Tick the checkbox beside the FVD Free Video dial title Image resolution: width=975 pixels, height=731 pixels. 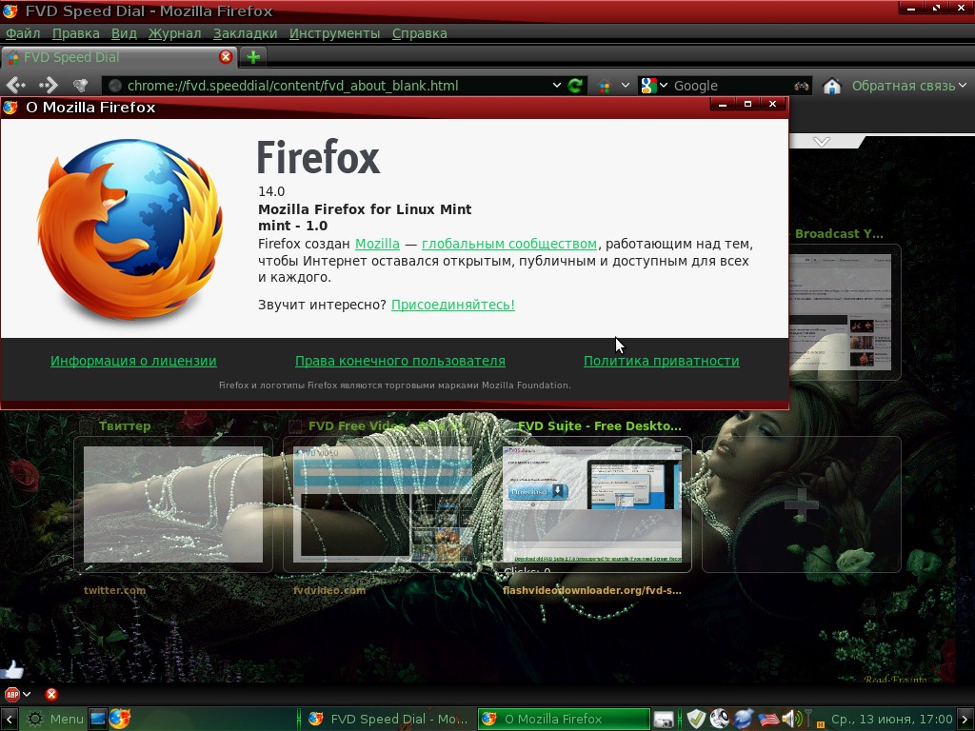coord(296,426)
